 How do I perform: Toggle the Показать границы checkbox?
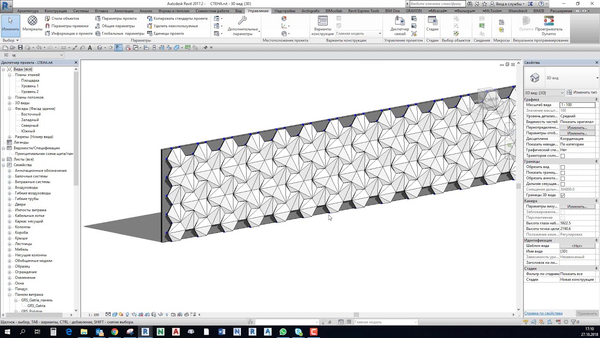click(562, 173)
